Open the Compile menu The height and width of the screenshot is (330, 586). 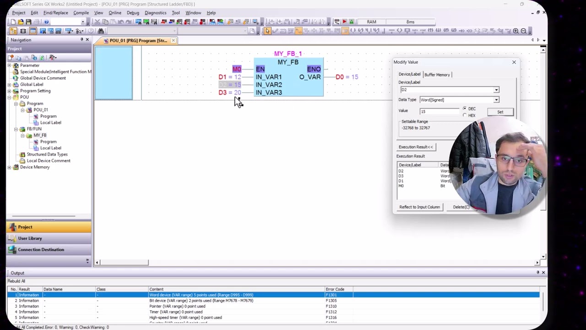(81, 13)
